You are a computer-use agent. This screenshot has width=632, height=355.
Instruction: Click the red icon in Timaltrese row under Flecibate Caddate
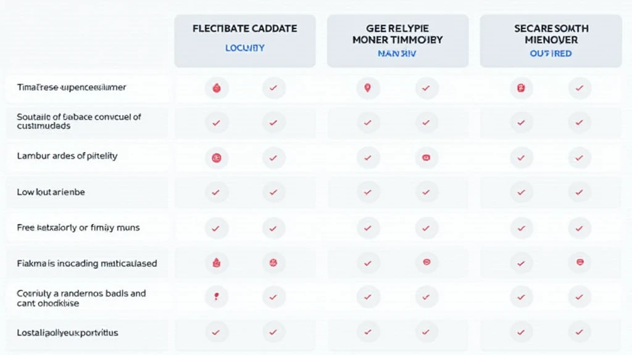coord(216,88)
